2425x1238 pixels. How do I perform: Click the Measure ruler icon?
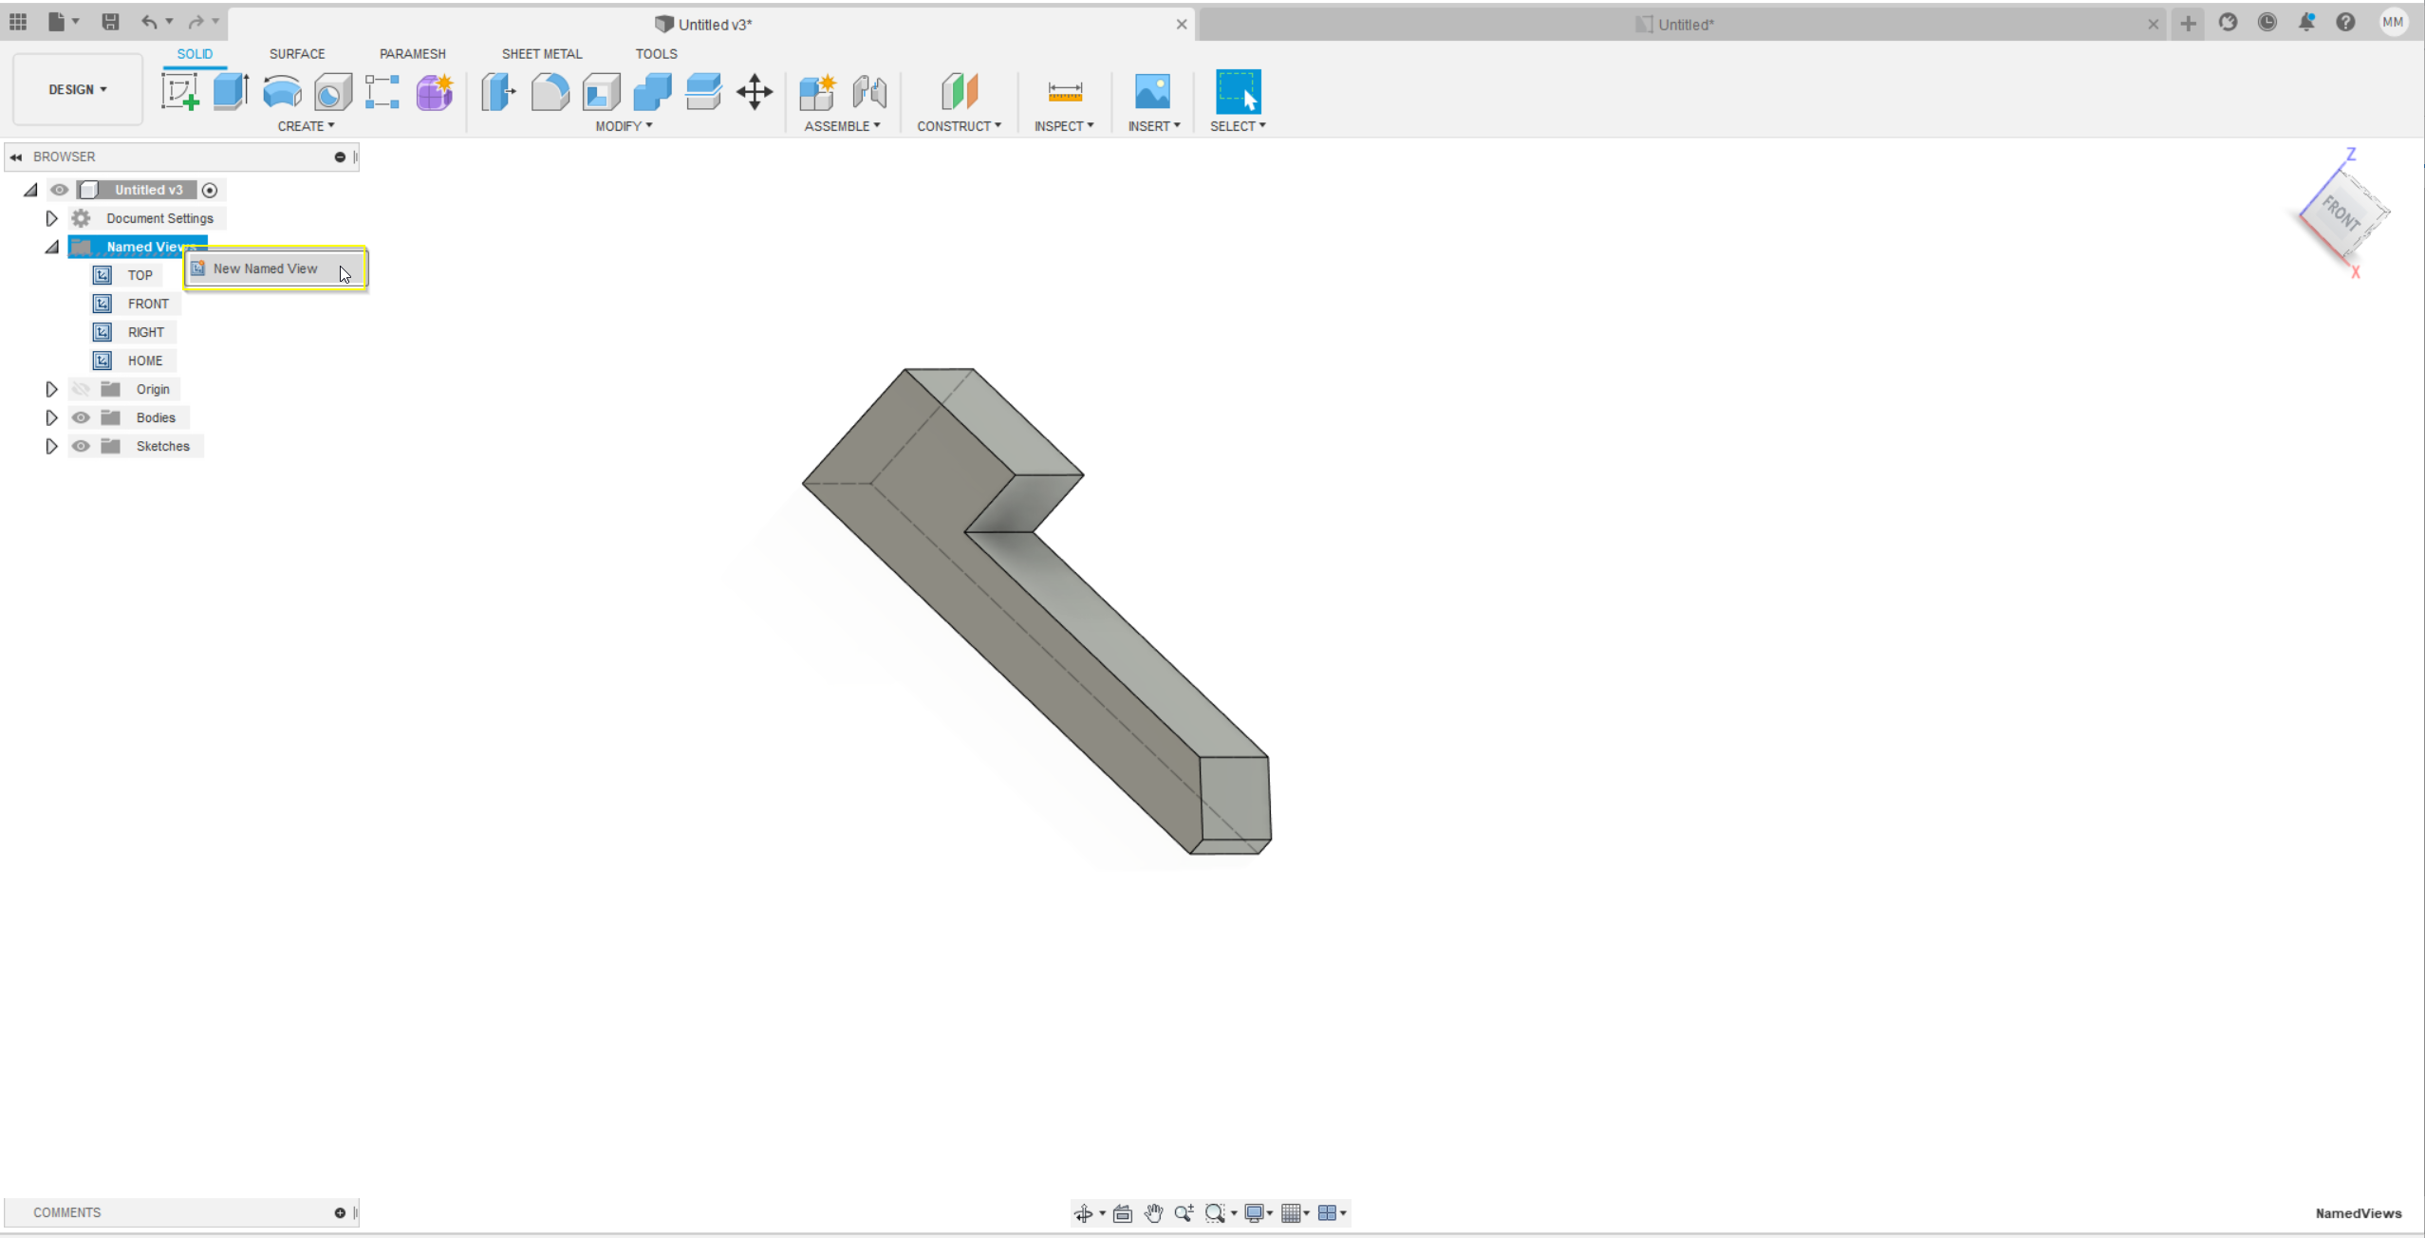tap(1065, 92)
